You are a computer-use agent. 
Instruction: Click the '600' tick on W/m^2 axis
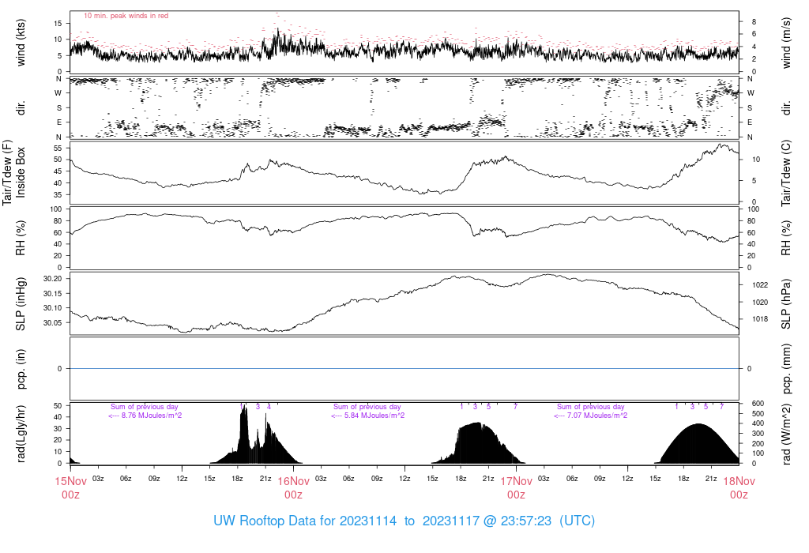coord(758,404)
